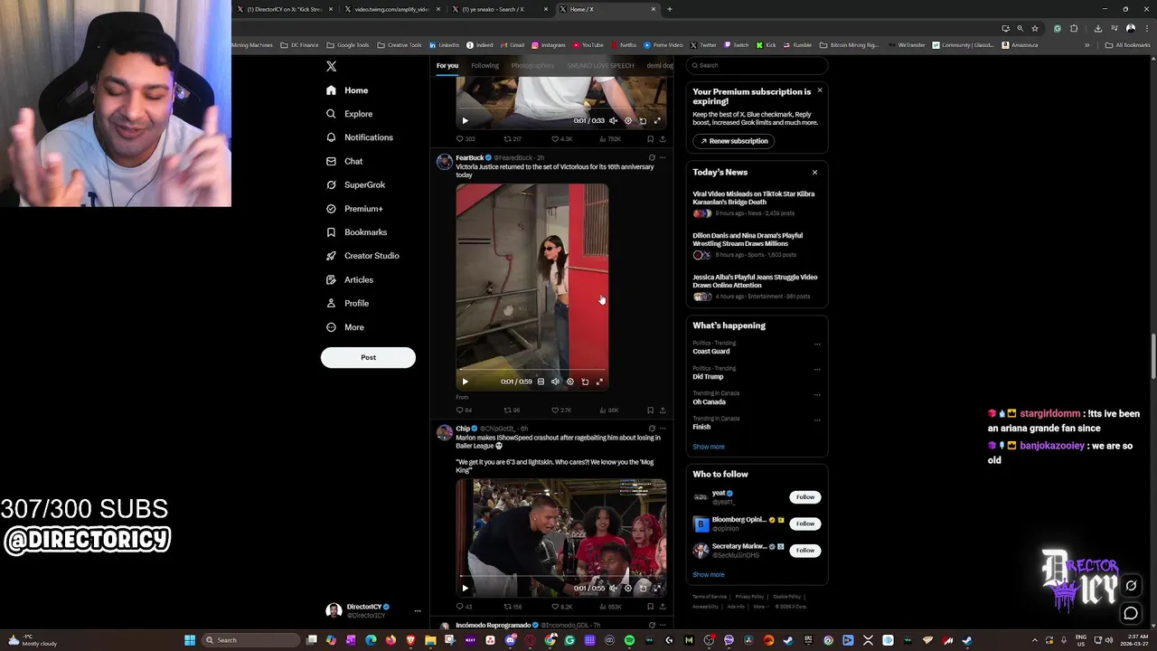Open options for Finish trend
This screenshot has width=1157, height=651.
pos(817,420)
